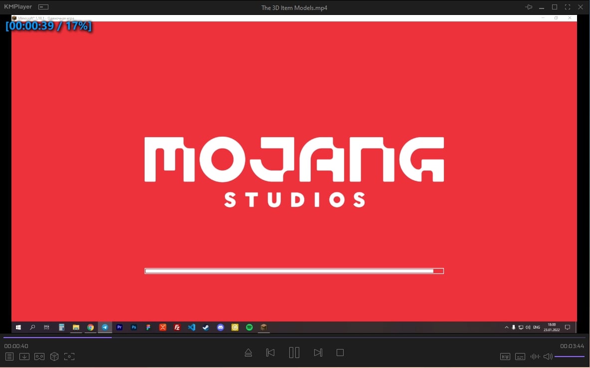
Task: Enable VR headset mode icon
Action: coord(39,357)
